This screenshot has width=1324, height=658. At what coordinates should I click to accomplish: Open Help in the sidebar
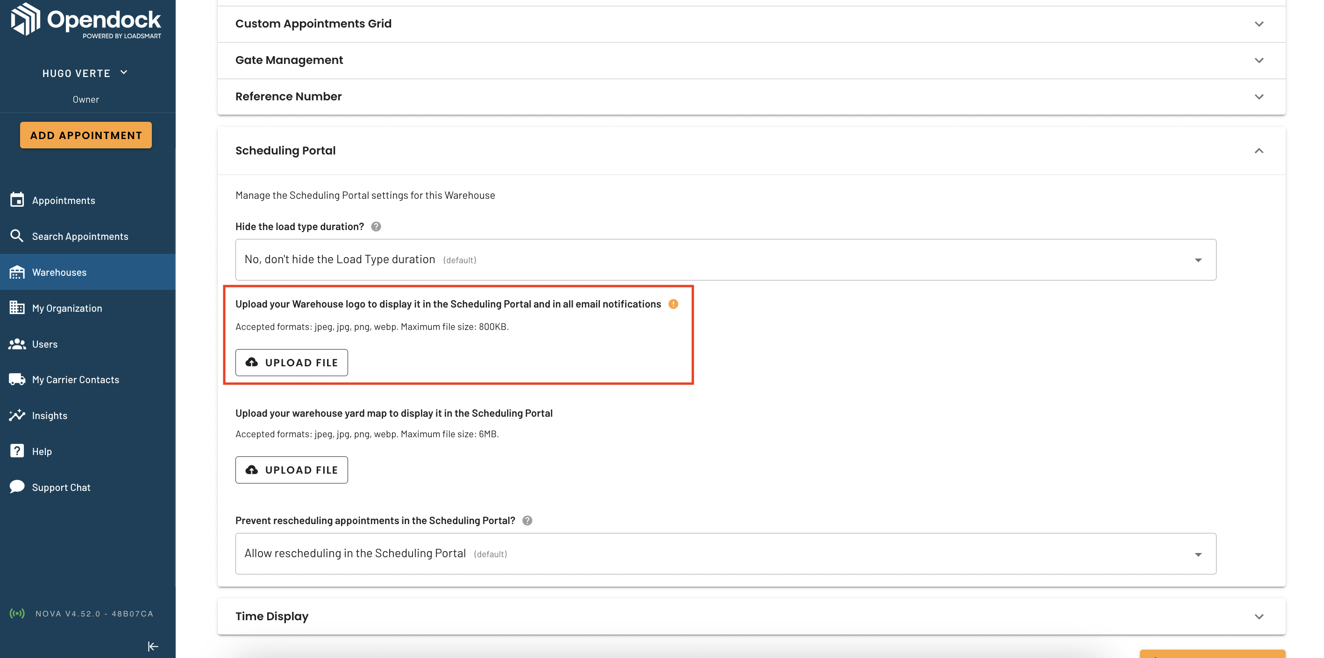[x=87, y=451]
